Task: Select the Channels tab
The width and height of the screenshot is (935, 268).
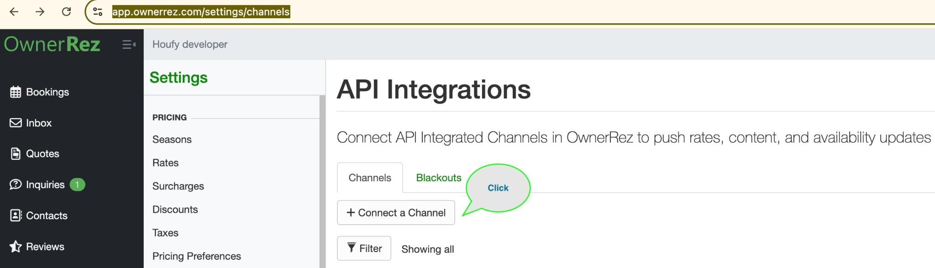Action: (369, 178)
